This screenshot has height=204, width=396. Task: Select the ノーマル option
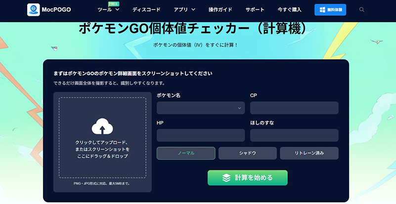tap(186, 153)
